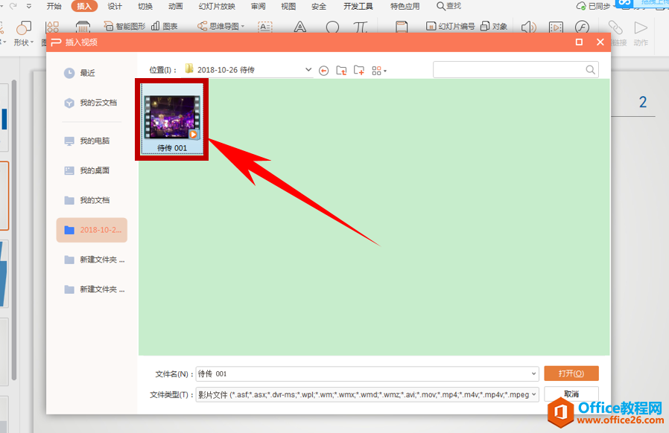Click the art text A icon
Viewport: 669px width, 433px height.
(300, 28)
